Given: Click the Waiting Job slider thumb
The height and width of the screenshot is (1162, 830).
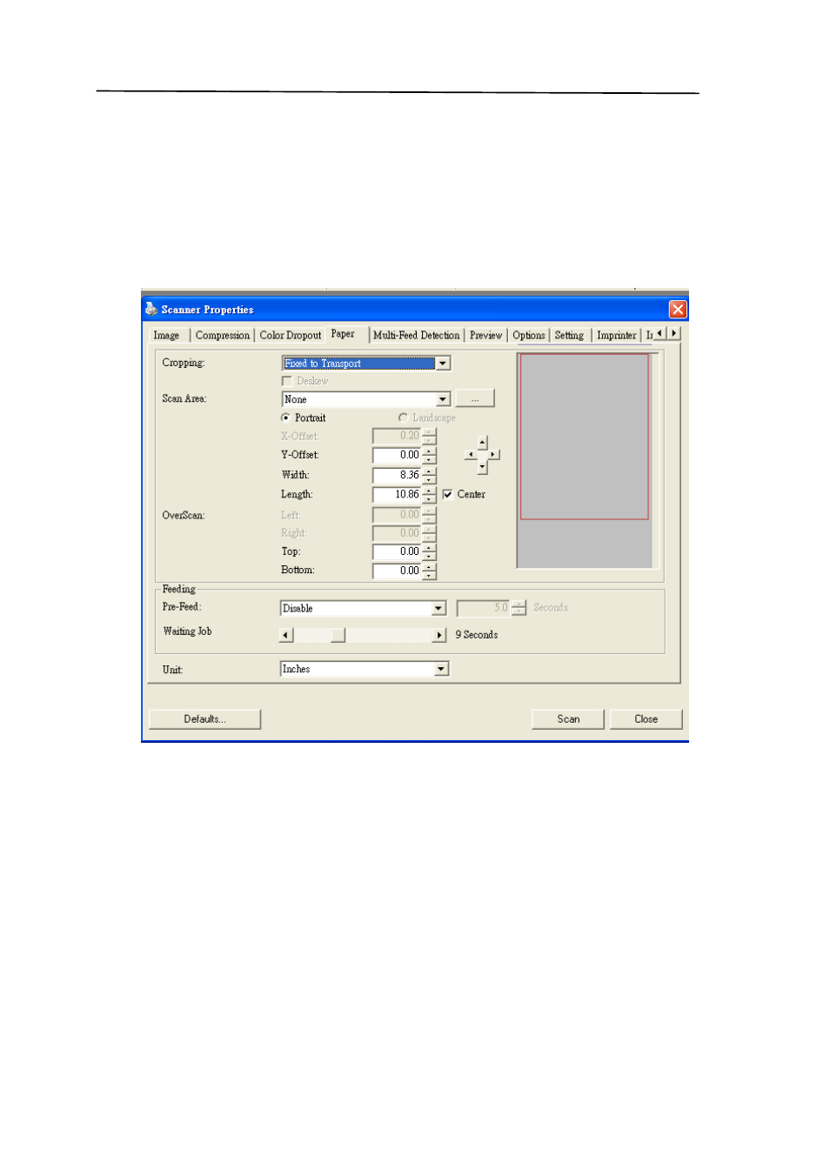Looking at the screenshot, I should [338, 636].
